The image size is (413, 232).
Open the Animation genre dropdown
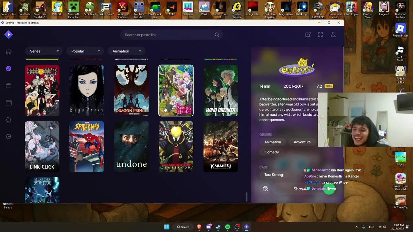click(x=126, y=51)
